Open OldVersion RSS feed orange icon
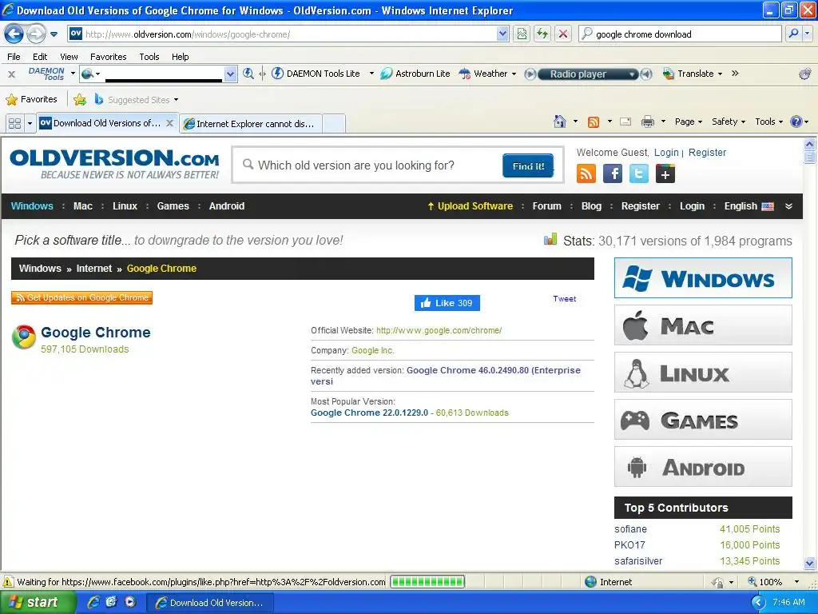The image size is (818, 614). tap(586, 173)
